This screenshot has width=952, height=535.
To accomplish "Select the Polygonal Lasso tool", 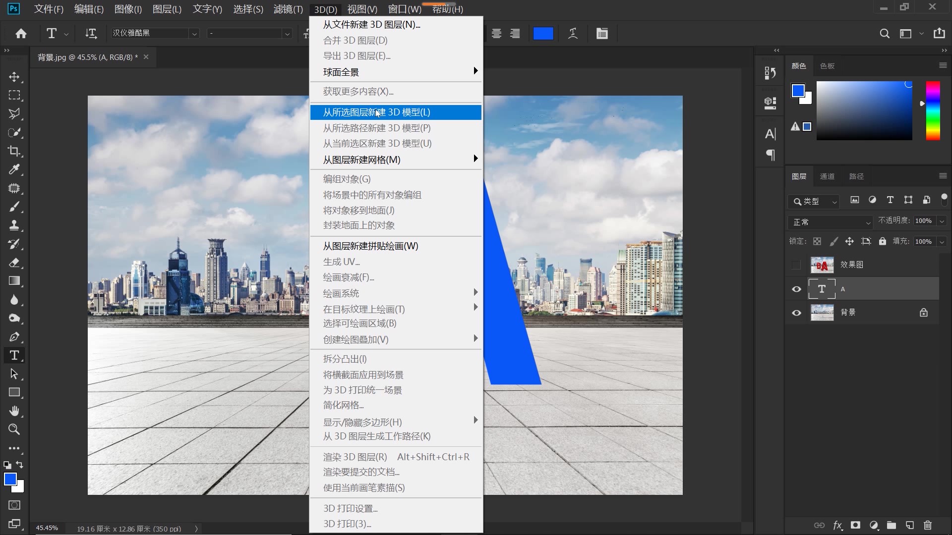I will tap(14, 114).
